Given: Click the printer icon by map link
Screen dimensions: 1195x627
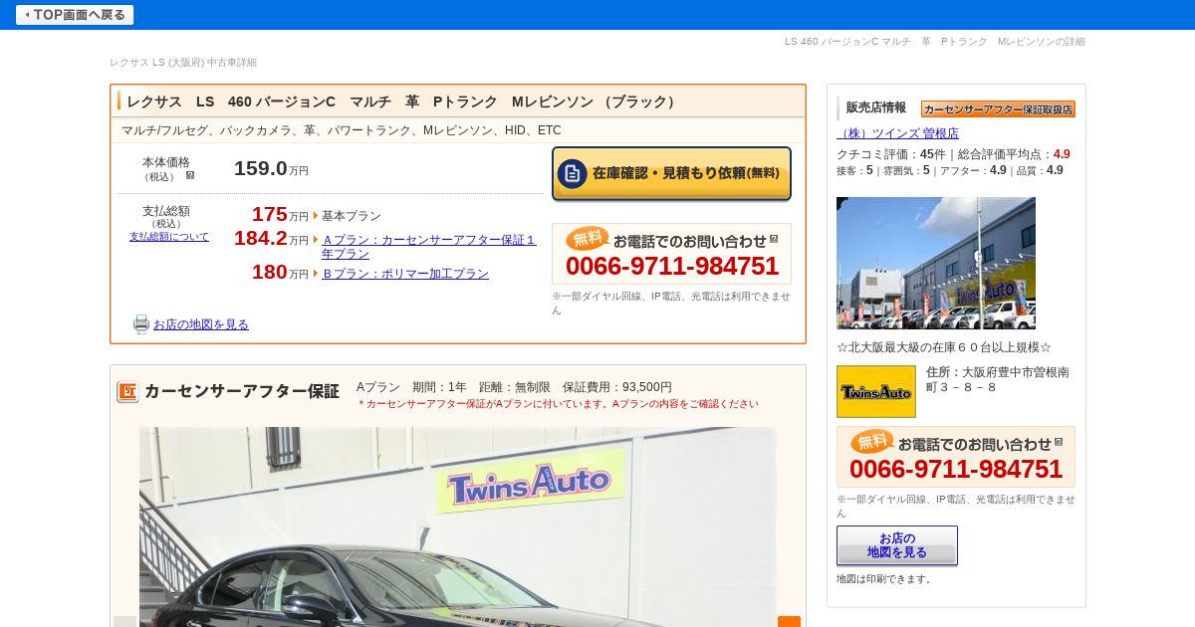Looking at the screenshot, I should tap(141, 324).
